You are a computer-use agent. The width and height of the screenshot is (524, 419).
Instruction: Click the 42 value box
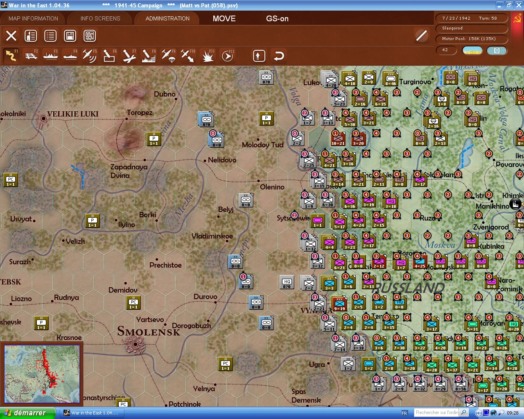[x=447, y=50]
